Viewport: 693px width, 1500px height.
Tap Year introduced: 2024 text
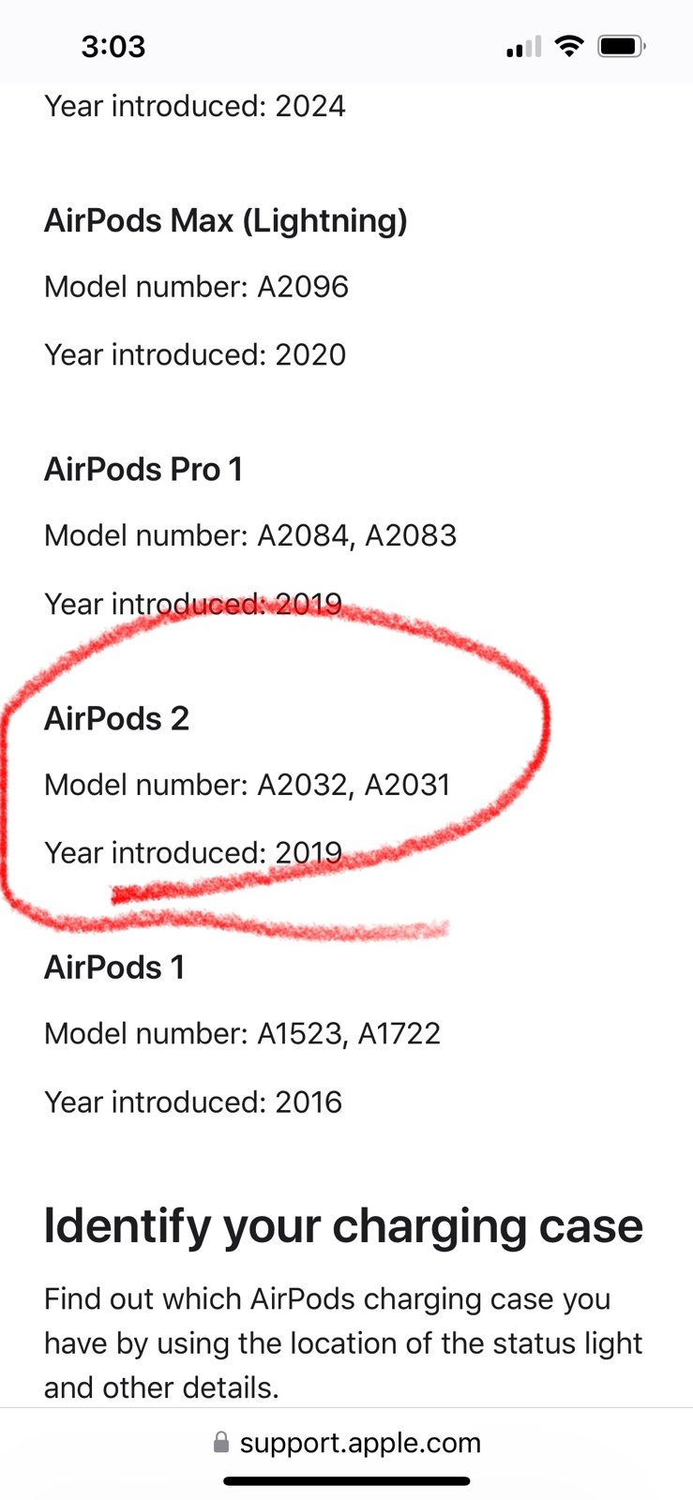(x=195, y=106)
